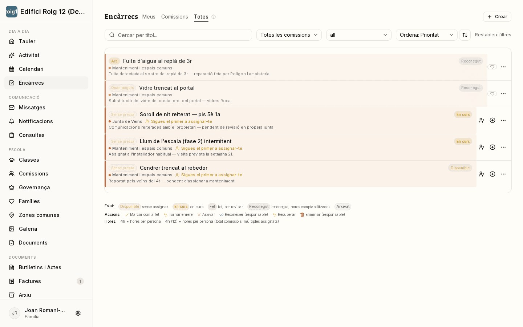This screenshot has height=327, width=523.
Task: Open the Ordena: Prioritat dropdown
Action: click(x=427, y=35)
